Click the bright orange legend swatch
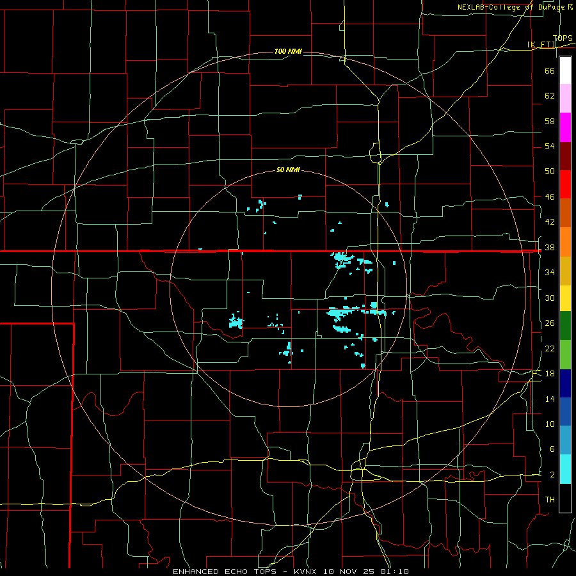Screen dimensions: 576x576 coord(565,242)
